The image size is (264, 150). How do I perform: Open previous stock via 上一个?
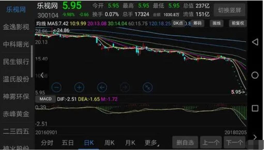(x=211, y=142)
